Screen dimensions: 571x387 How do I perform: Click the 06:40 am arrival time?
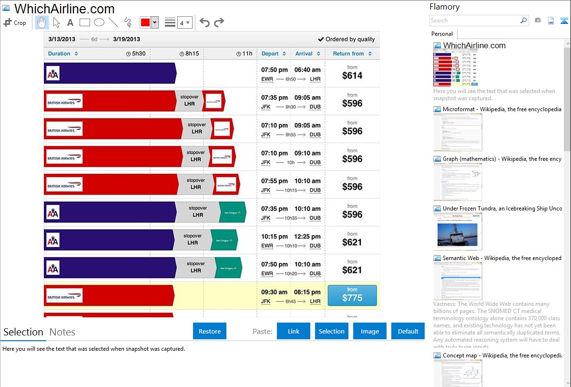tap(307, 70)
